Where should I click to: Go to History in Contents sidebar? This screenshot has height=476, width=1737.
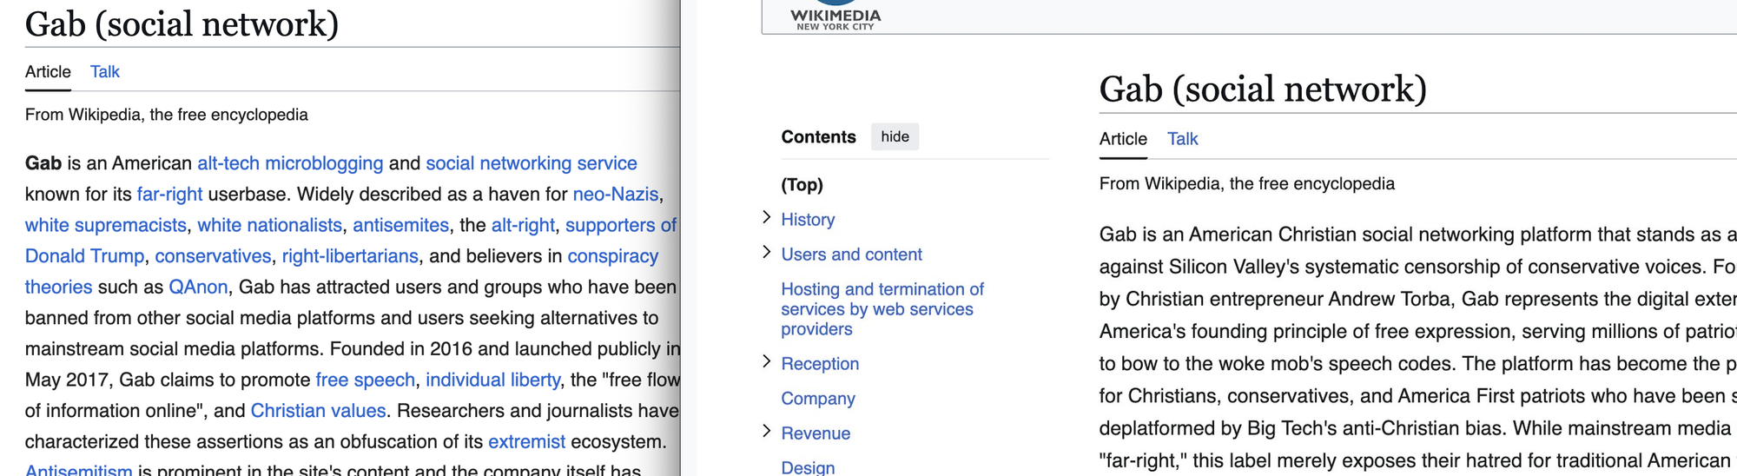pyautogui.click(x=808, y=220)
